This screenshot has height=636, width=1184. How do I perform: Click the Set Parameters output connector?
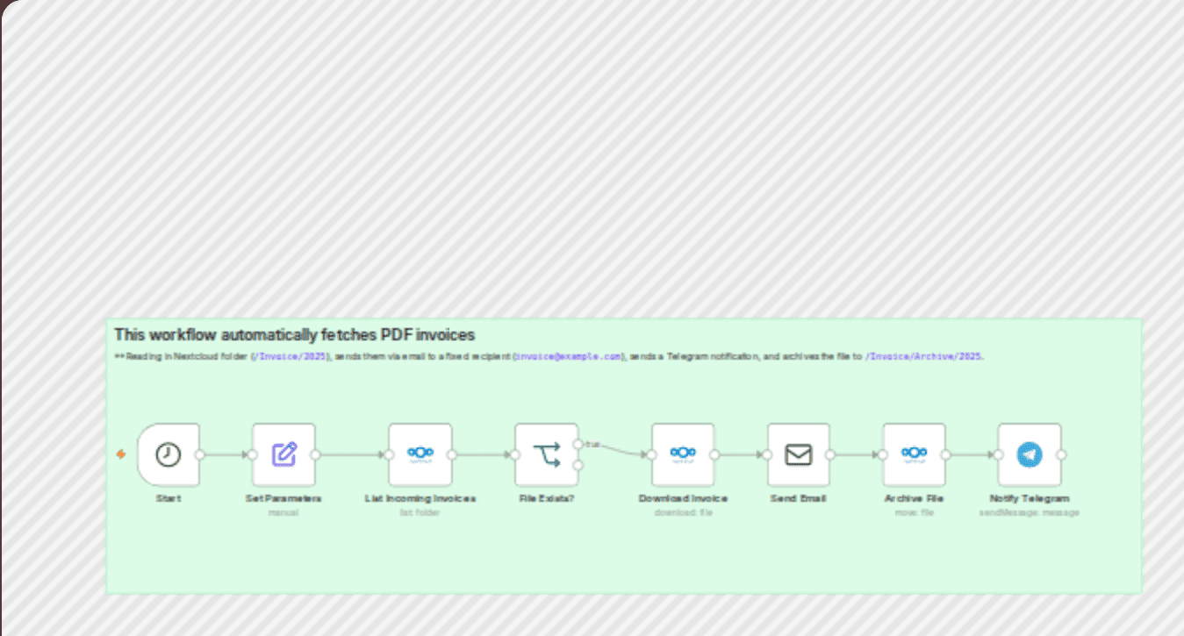315,454
